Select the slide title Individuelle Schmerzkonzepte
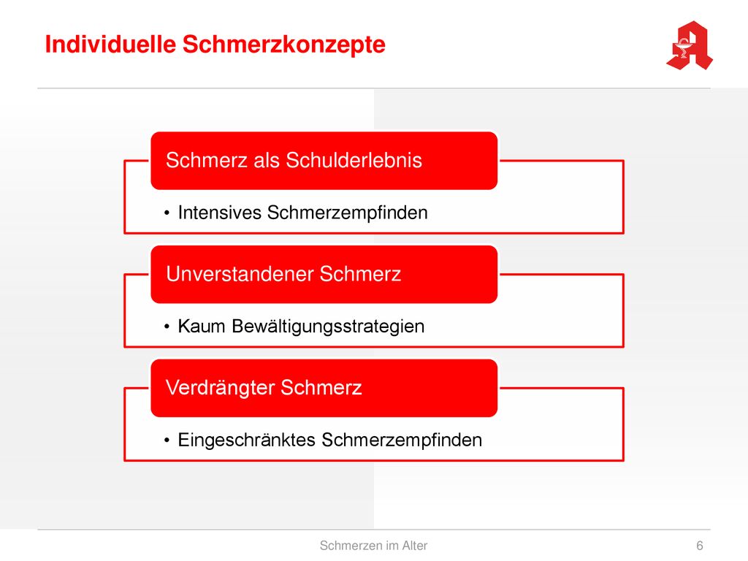The width and height of the screenshot is (748, 561). click(x=215, y=45)
